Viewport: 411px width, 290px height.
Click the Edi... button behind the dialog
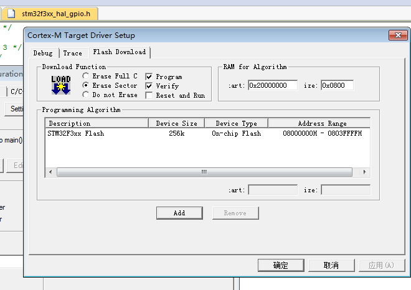click(x=15, y=166)
